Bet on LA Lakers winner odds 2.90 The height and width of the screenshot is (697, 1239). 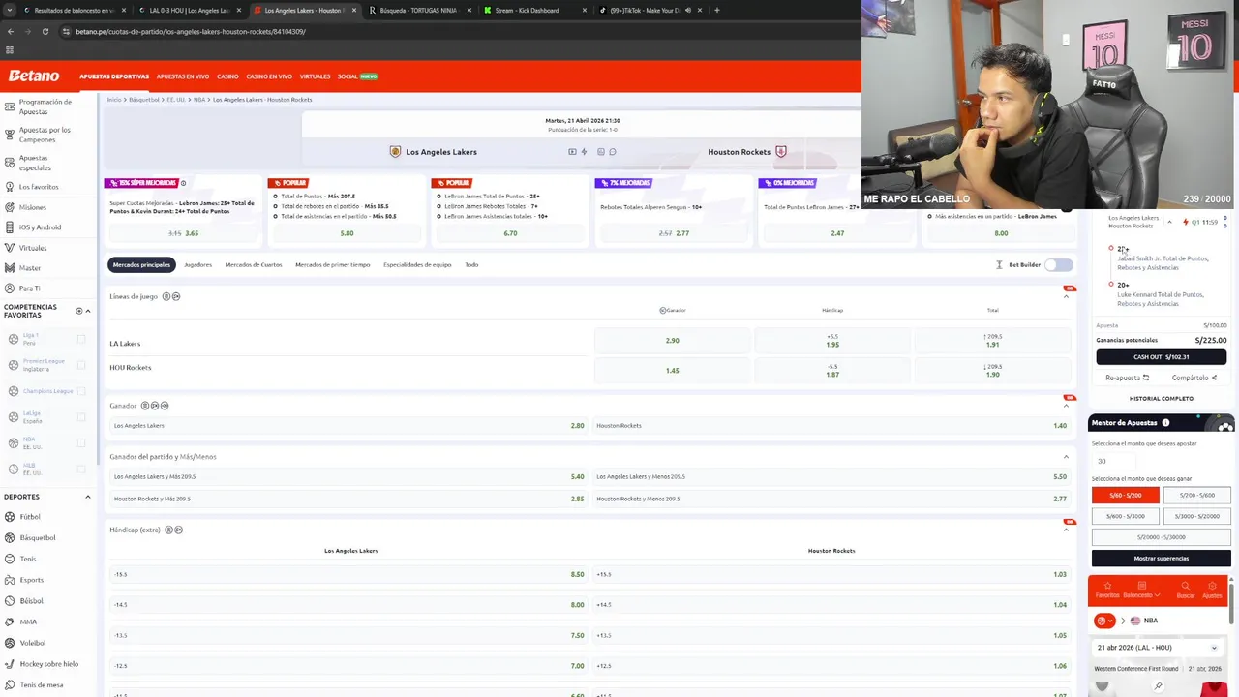pos(673,341)
